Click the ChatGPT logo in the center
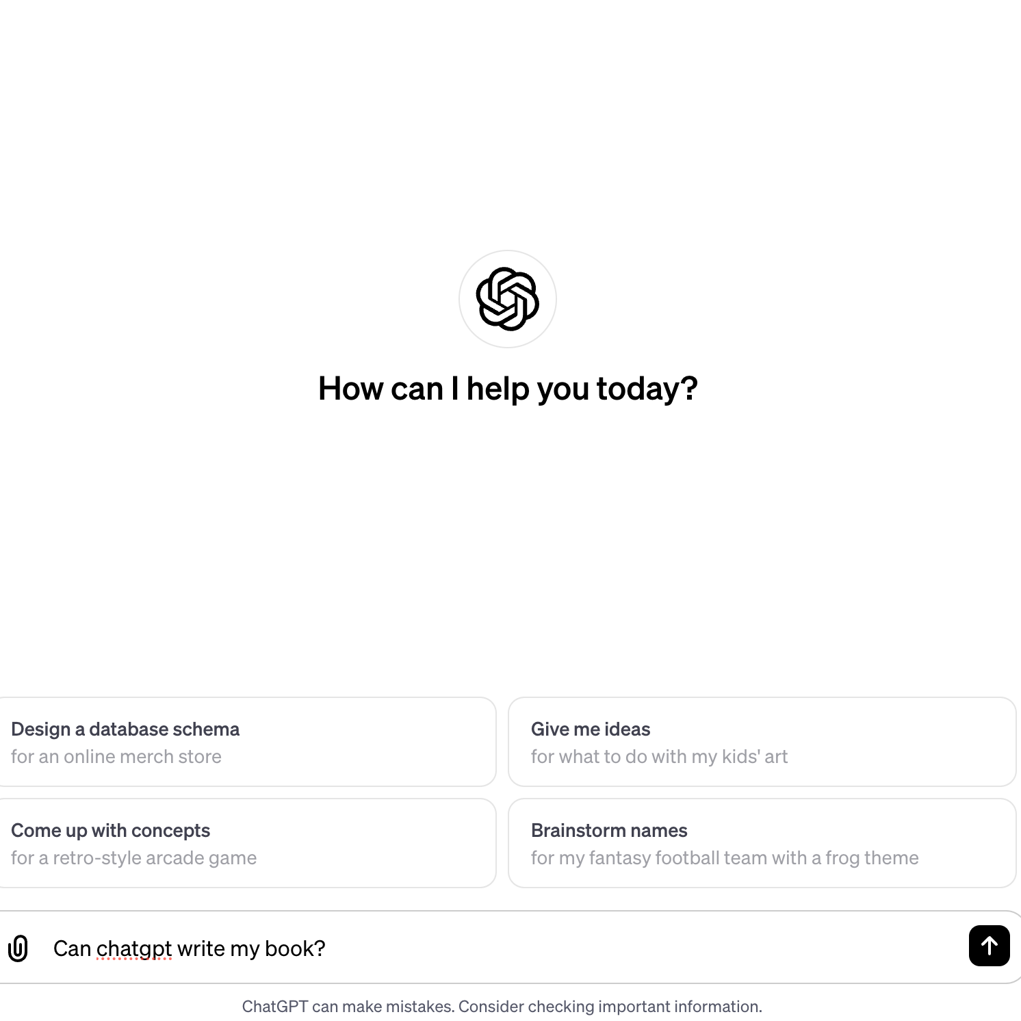This screenshot has height=1021, width=1021. point(508,299)
